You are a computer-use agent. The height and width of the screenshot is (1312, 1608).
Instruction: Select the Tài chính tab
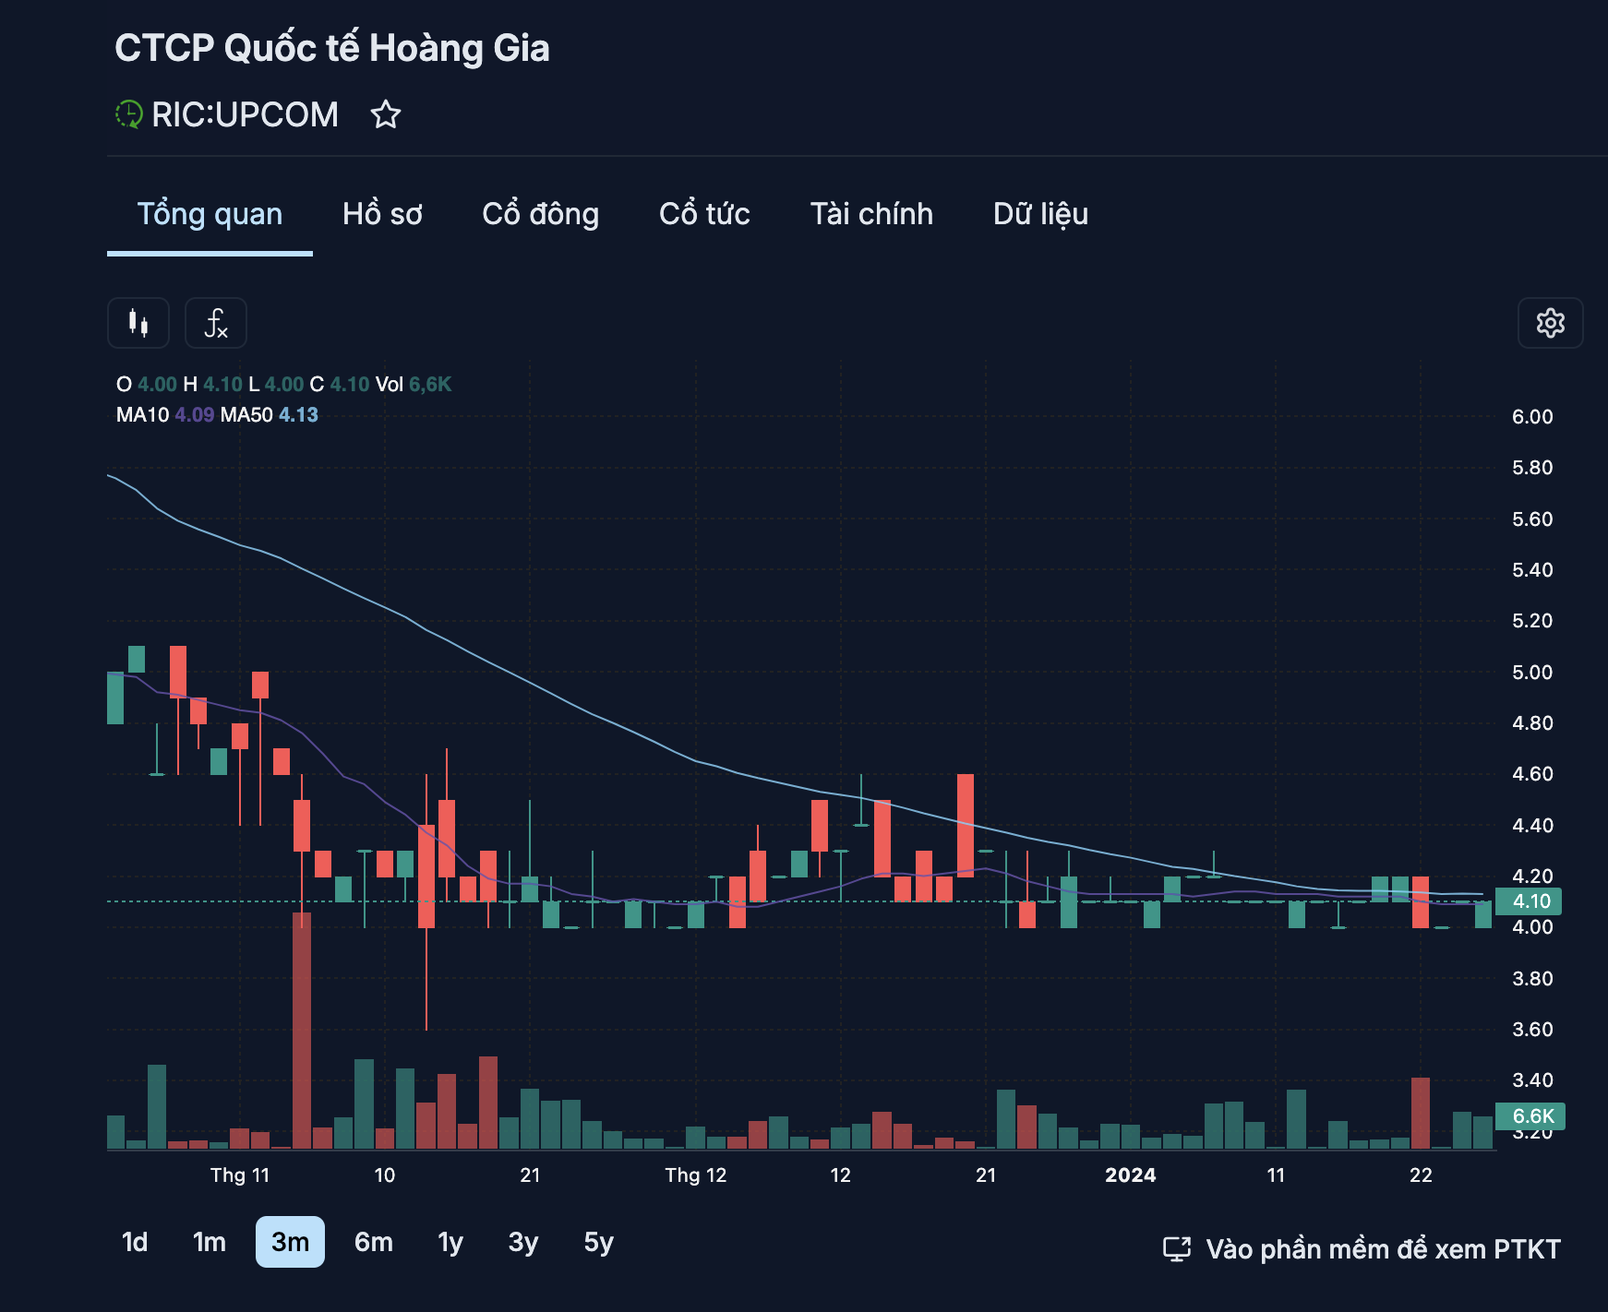pyautogui.click(x=871, y=214)
